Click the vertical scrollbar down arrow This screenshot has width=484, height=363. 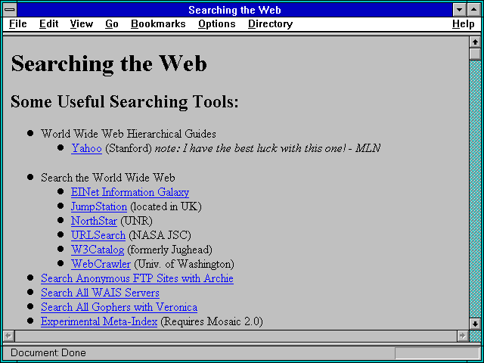pos(475,324)
